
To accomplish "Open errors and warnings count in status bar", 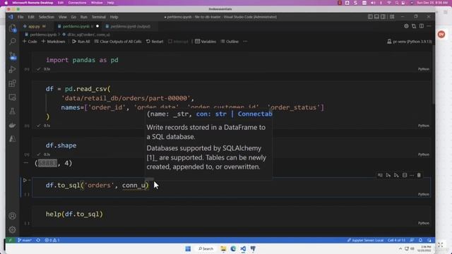I will click(52, 240).
